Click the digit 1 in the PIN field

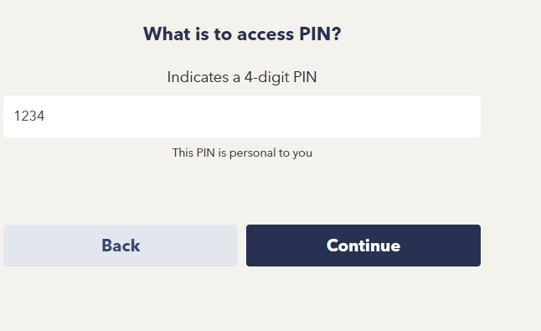pos(18,116)
